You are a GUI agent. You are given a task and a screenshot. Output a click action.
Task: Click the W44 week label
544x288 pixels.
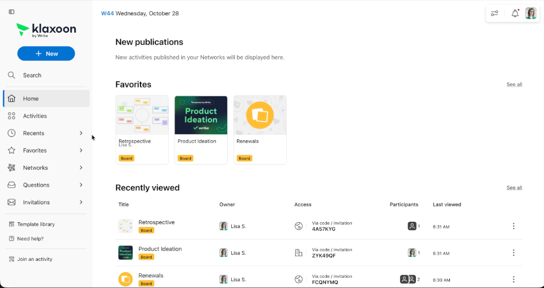(x=108, y=14)
